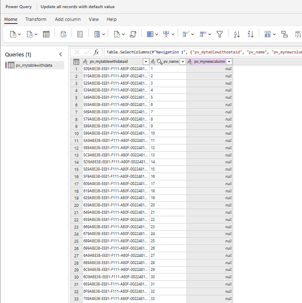The height and width of the screenshot is (303, 302).
Task: Open the Help tab
Action: click(x=112, y=19)
